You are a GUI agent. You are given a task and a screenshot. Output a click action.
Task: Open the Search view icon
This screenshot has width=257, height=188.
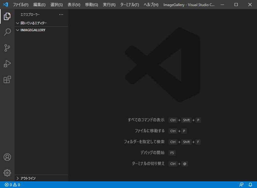(7, 32)
